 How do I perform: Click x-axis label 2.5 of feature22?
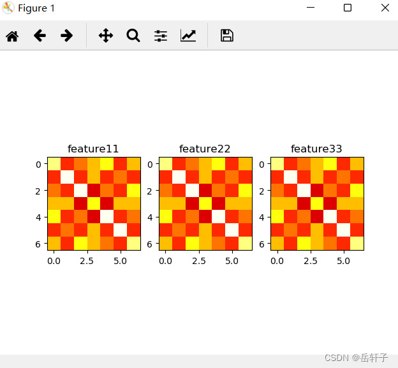[x=199, y=261]
